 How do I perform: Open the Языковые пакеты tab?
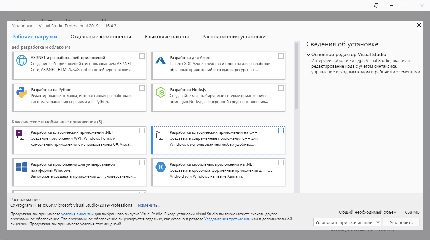[167, 37]
